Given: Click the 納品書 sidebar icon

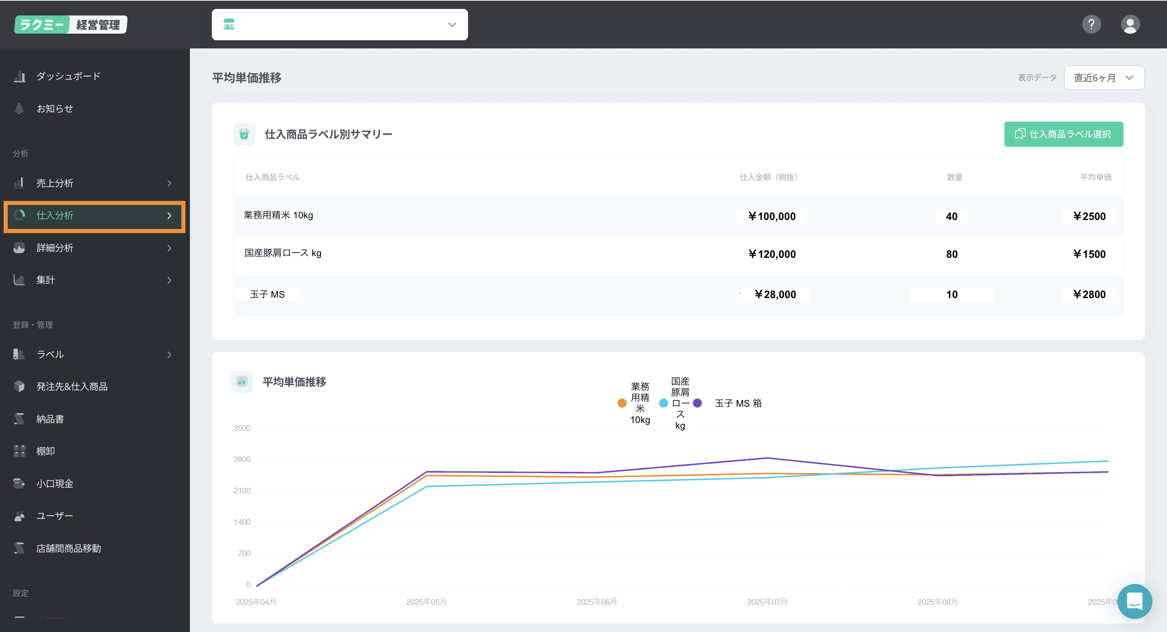Looking at the screenshot, I should tap(20, 419).
